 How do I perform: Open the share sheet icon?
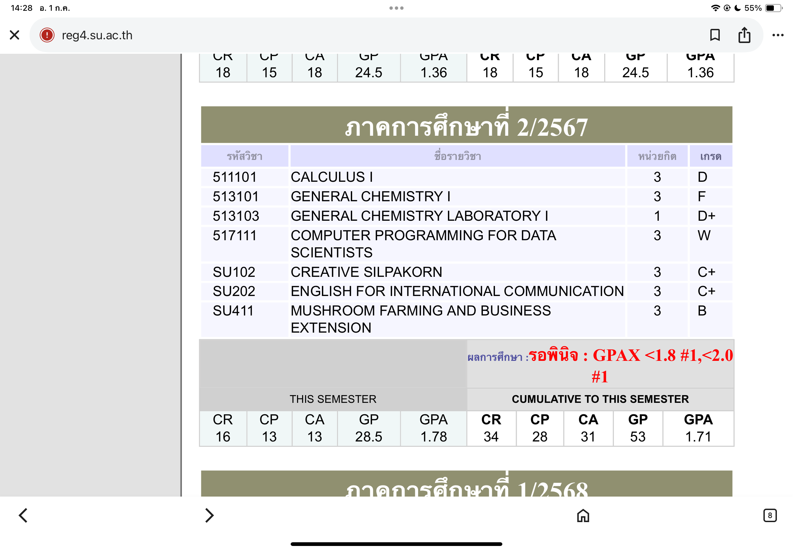click(744, 35)
